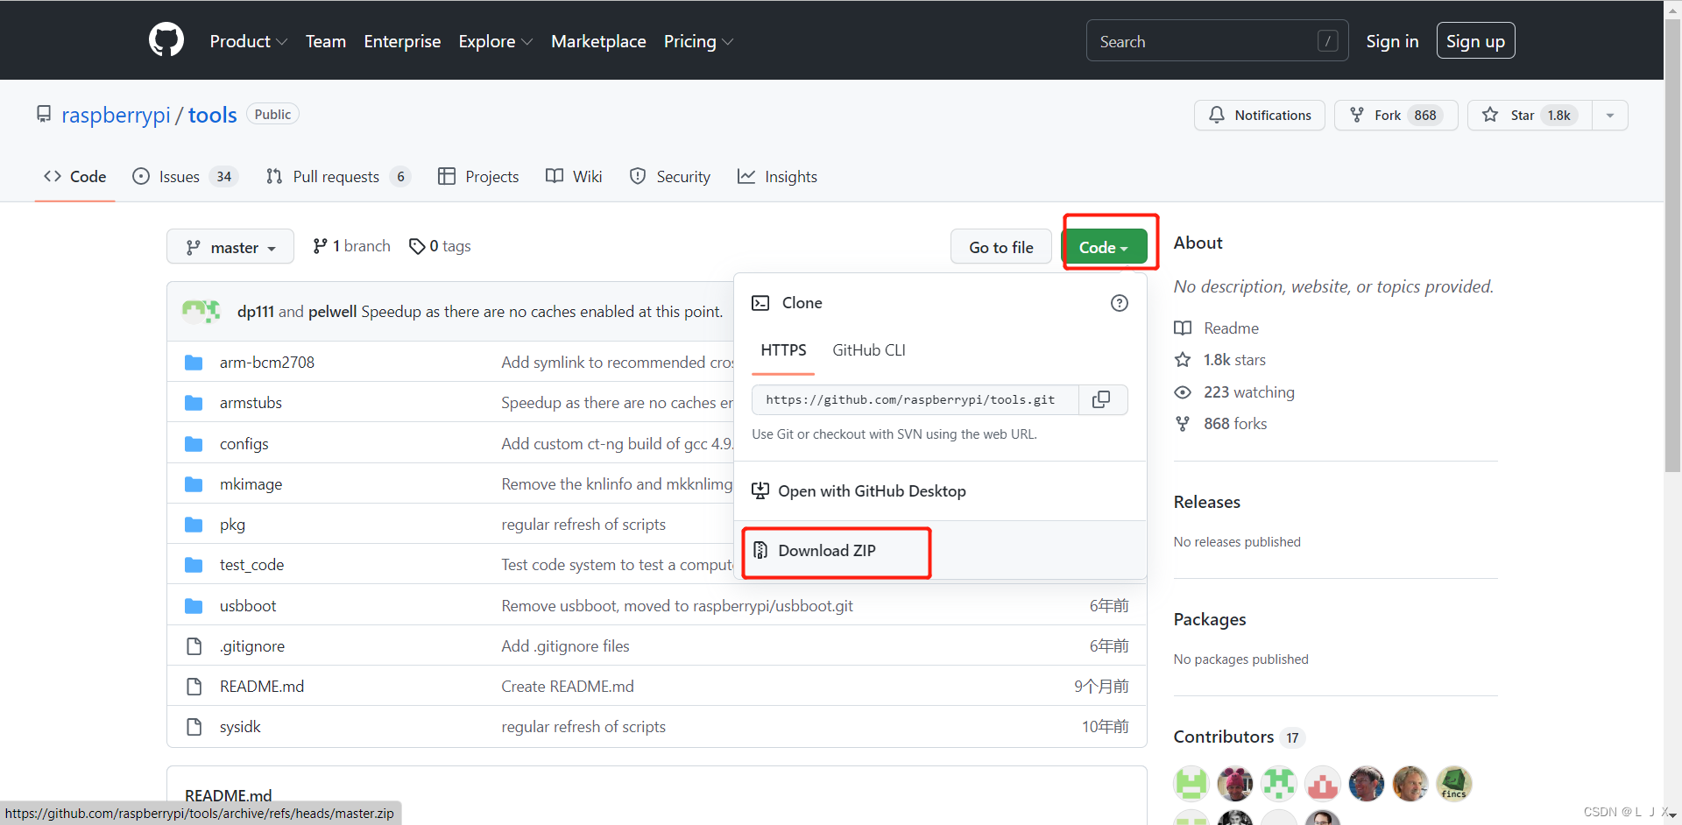Viewport: 1682px width, 825px height.
Task: Open the Product dropdown menu
Action: (248, 41)
